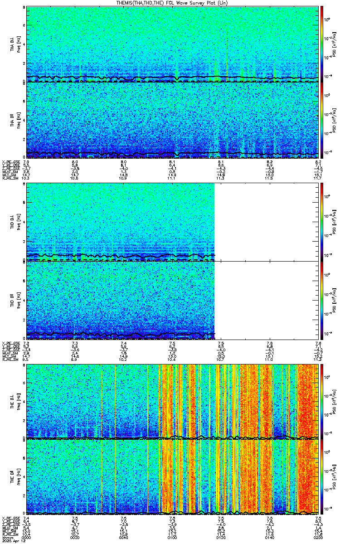Click the 0020 time tick label
340x544 pixels.
tap(75, 539)
